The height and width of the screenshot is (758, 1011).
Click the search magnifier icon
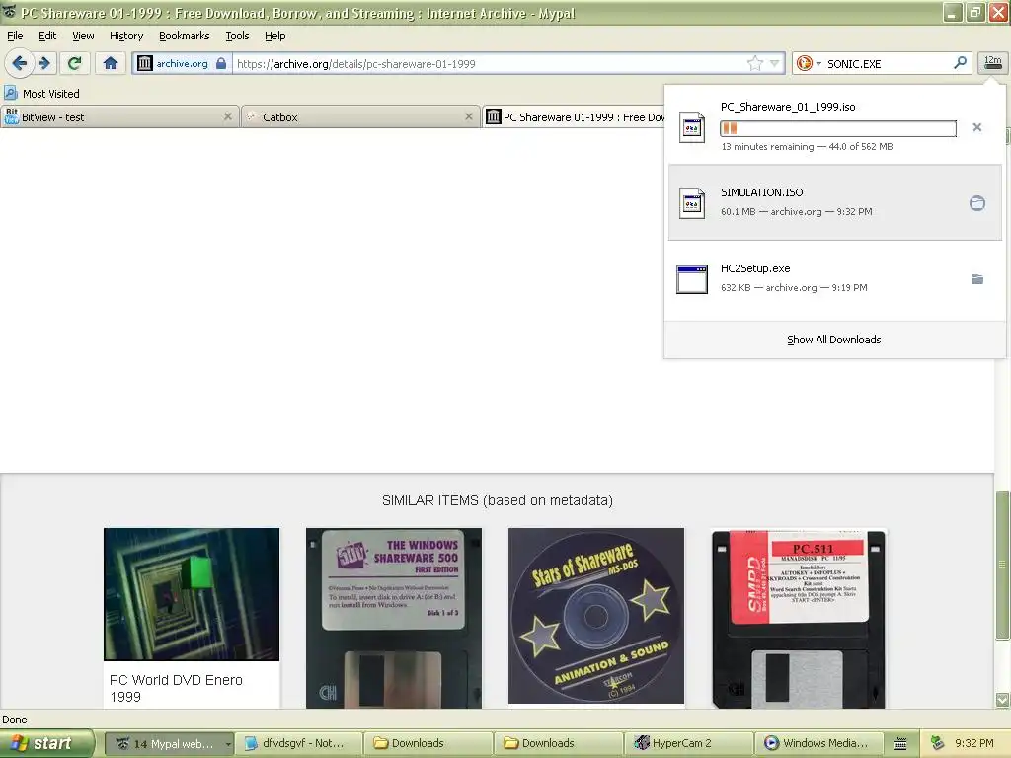pos(960,62)
